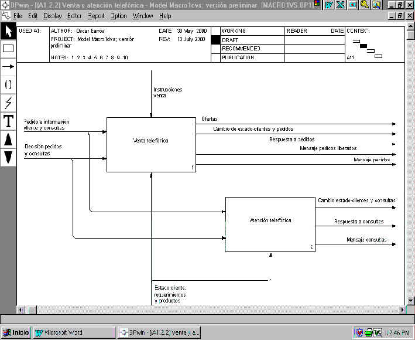Switch to Microsoft Word taskbar button
This screenshot has height=340, width=415.
[74, 332]
